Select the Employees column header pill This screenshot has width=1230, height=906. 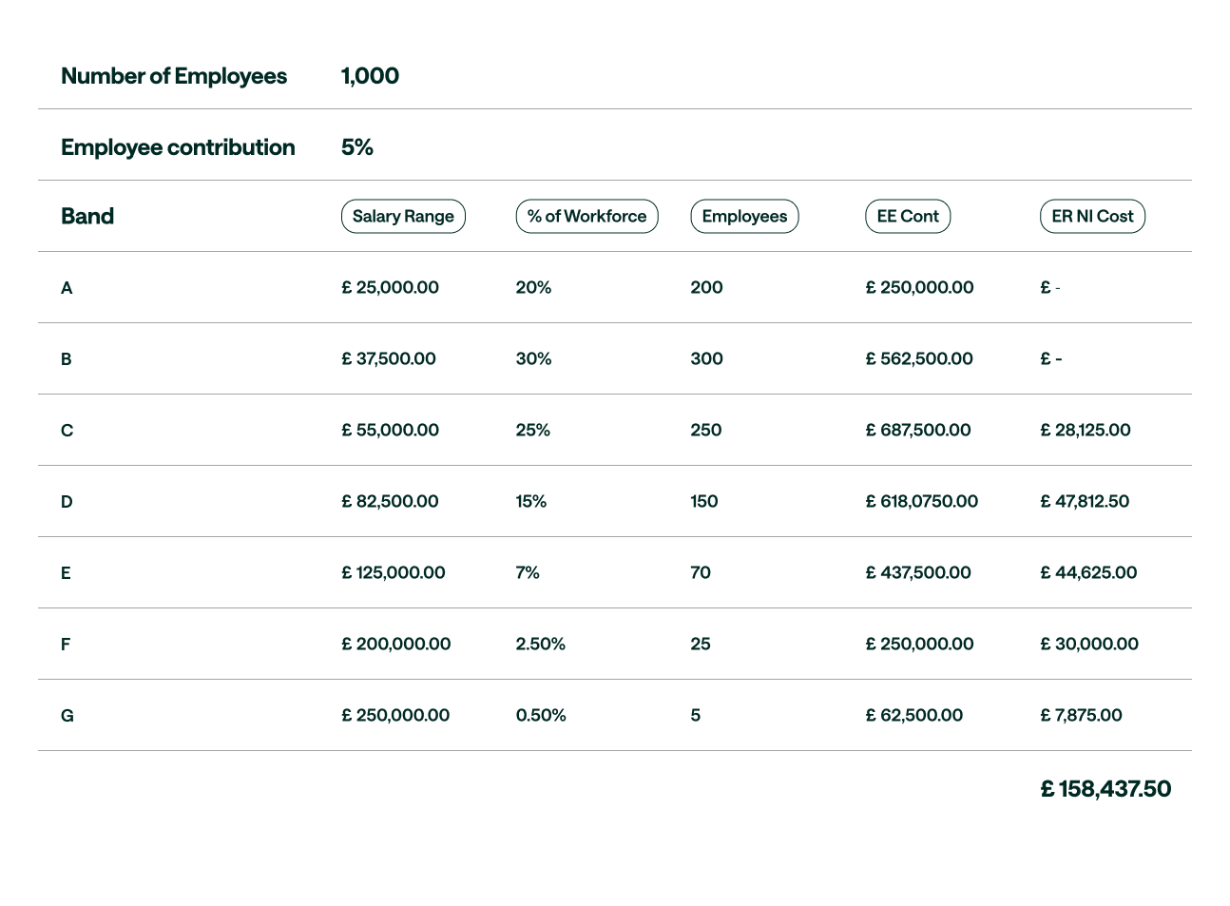(x=744, y=216)
